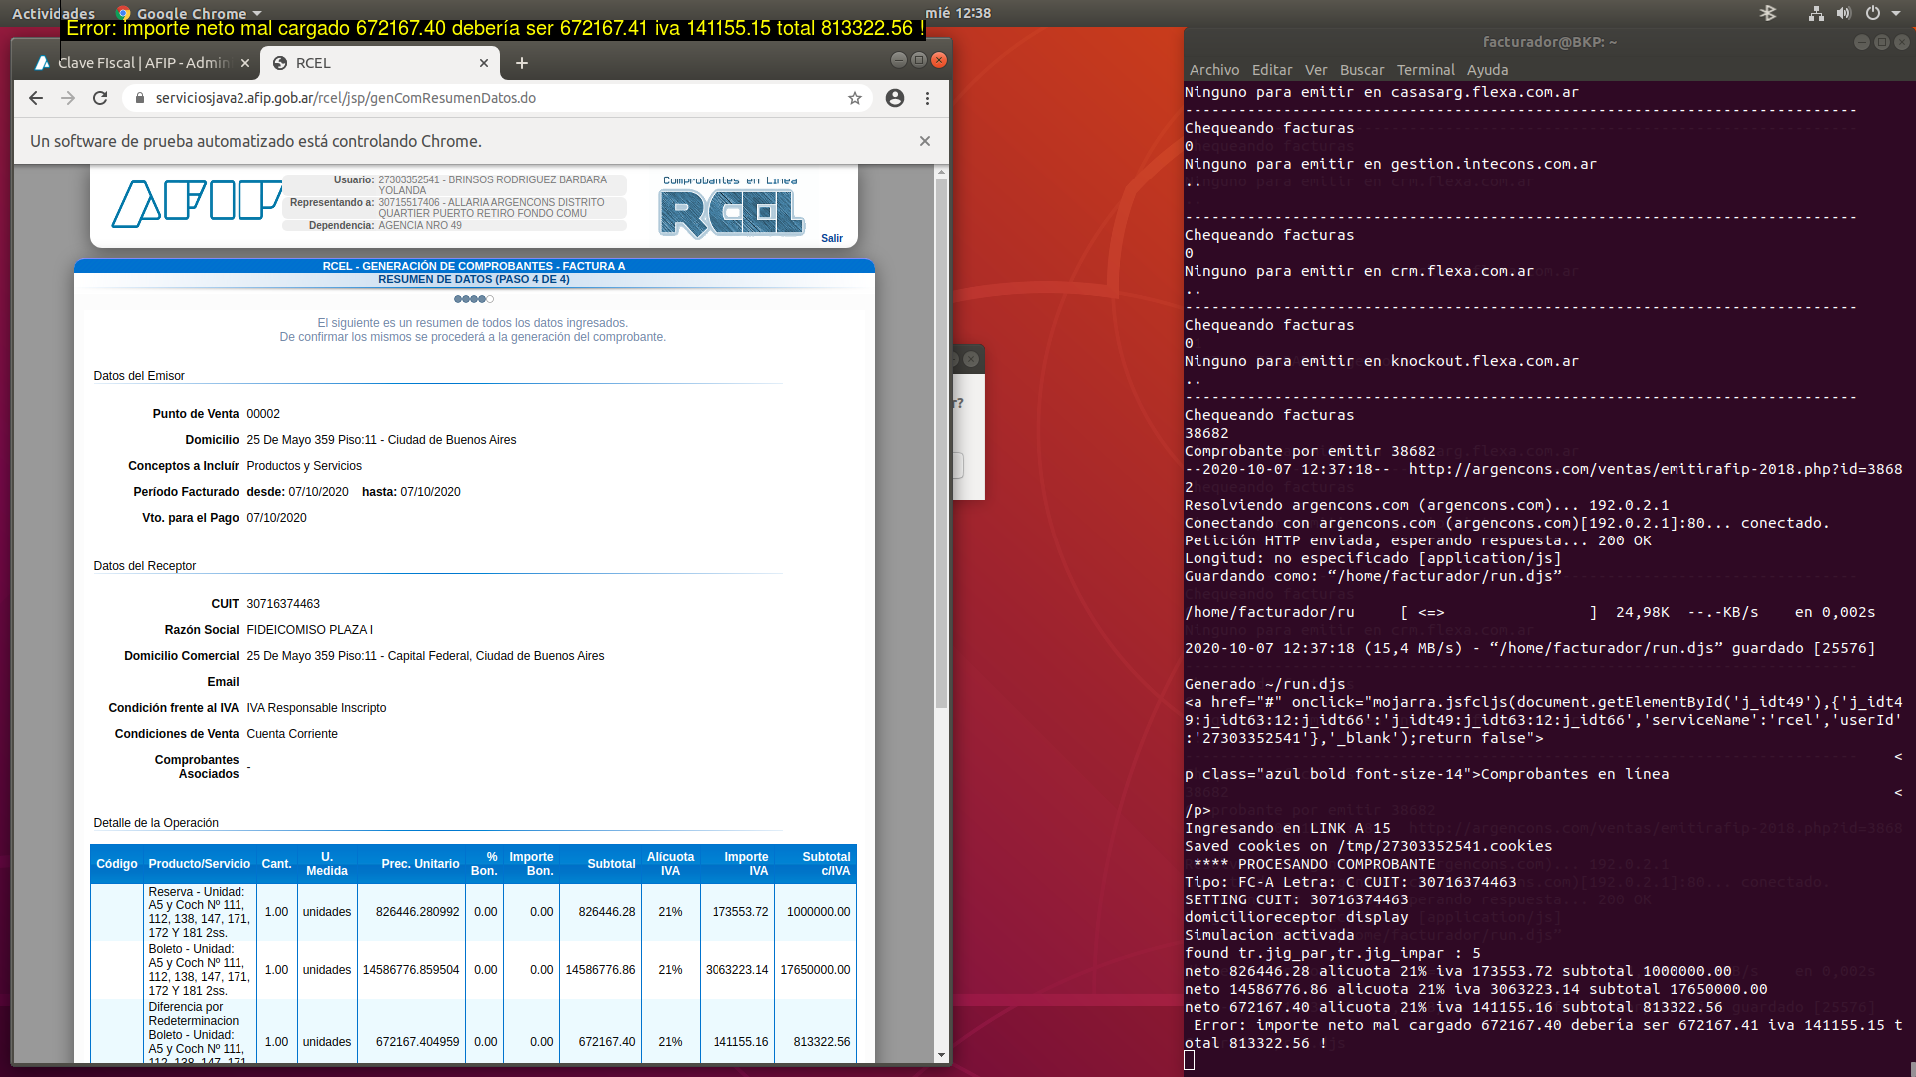Viewport: 1916px width, 1077px height.
Task: Expand the system menu arrow
Action: (1896, 14)
